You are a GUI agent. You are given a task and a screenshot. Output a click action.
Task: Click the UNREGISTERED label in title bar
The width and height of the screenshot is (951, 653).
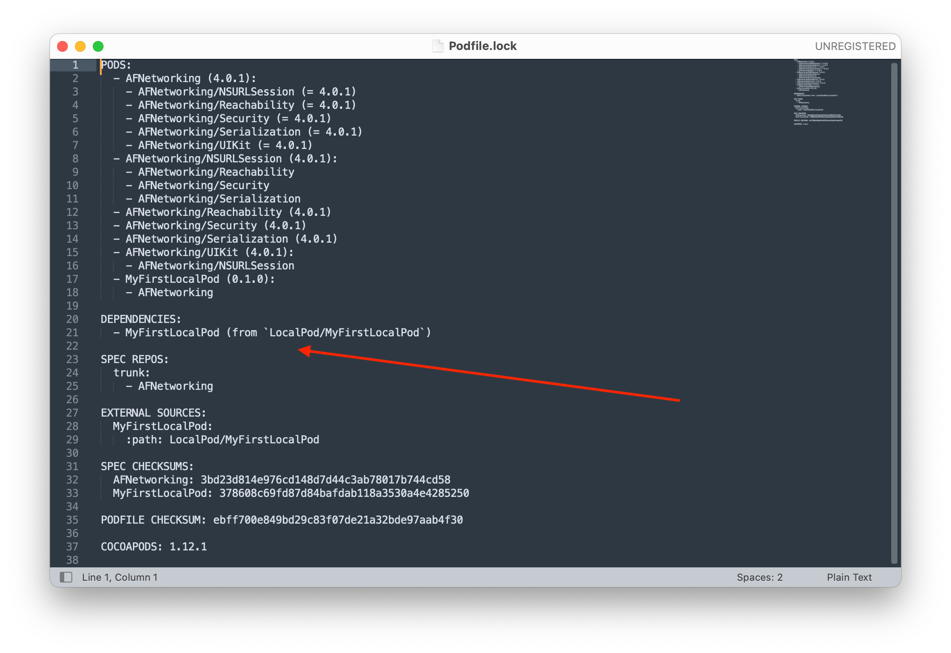(855, 46)
